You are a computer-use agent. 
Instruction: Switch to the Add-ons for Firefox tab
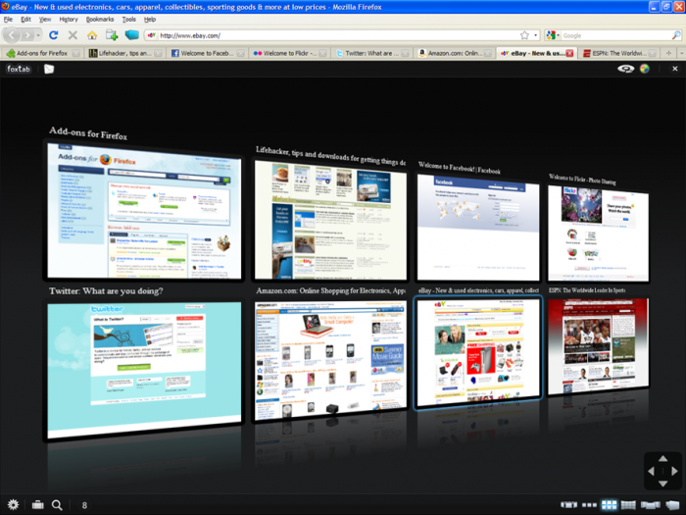click(42, 53)
